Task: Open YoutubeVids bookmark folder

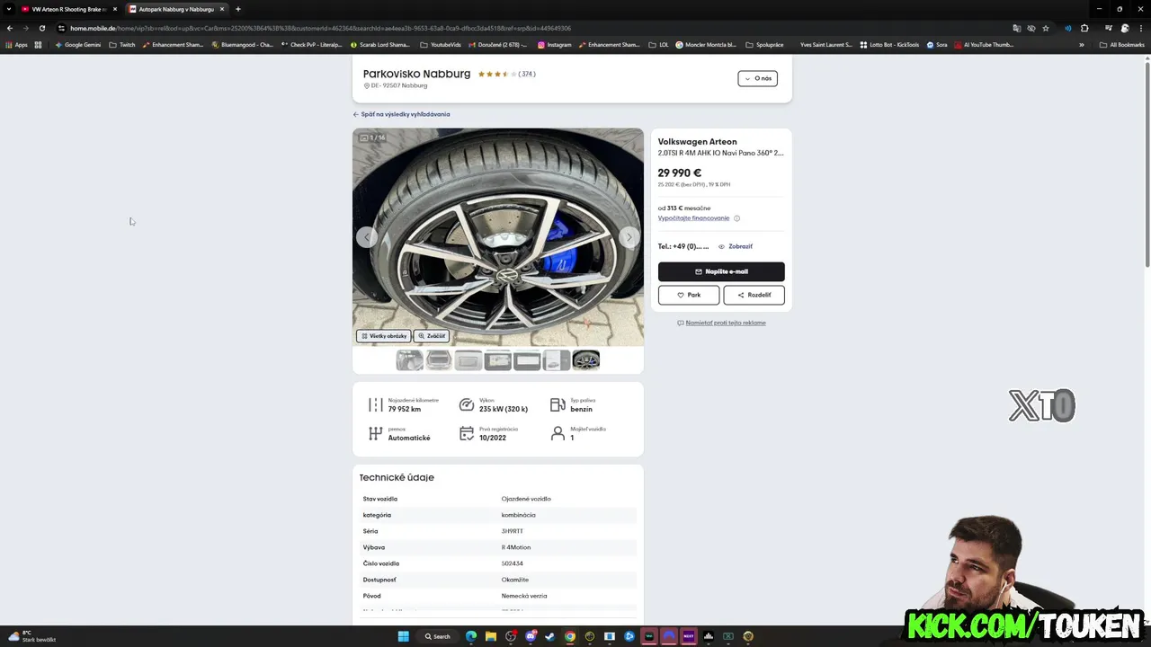Action: (x=441, y=45)
